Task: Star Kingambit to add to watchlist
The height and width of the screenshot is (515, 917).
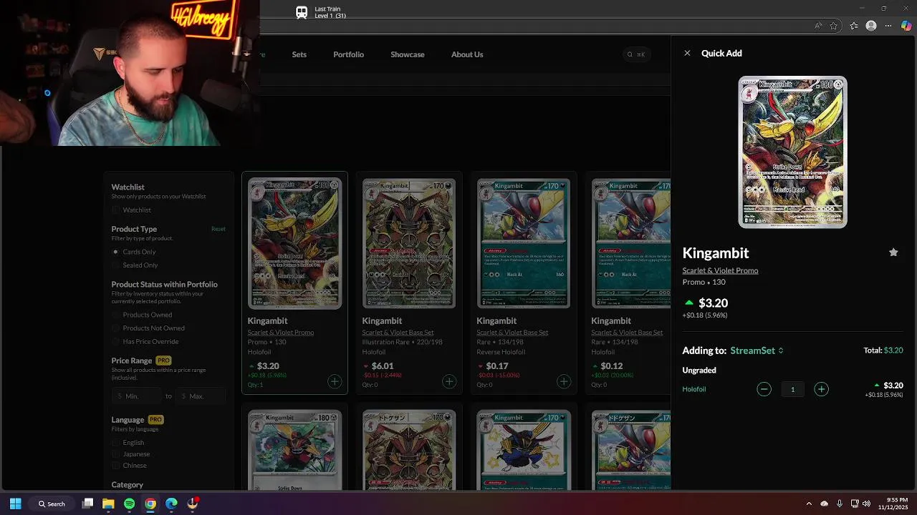Action: (x=893, y=252)
